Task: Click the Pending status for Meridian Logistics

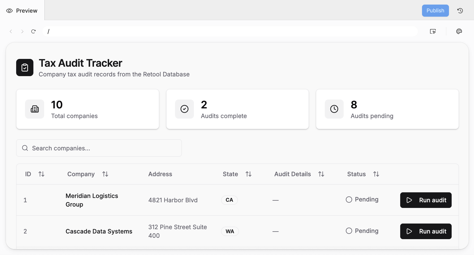Action: [362, 200]
